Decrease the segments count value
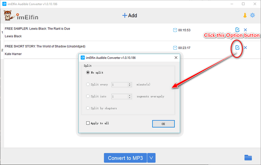Screen dimensions: 261x165 130,98
